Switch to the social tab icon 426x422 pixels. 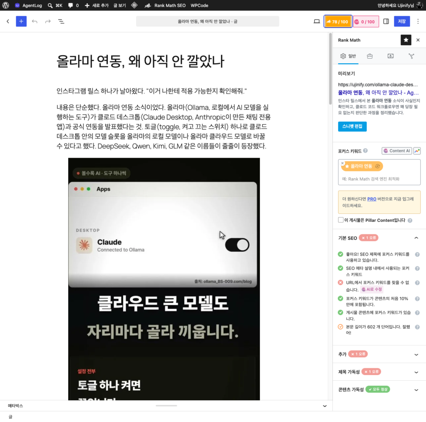411,56
